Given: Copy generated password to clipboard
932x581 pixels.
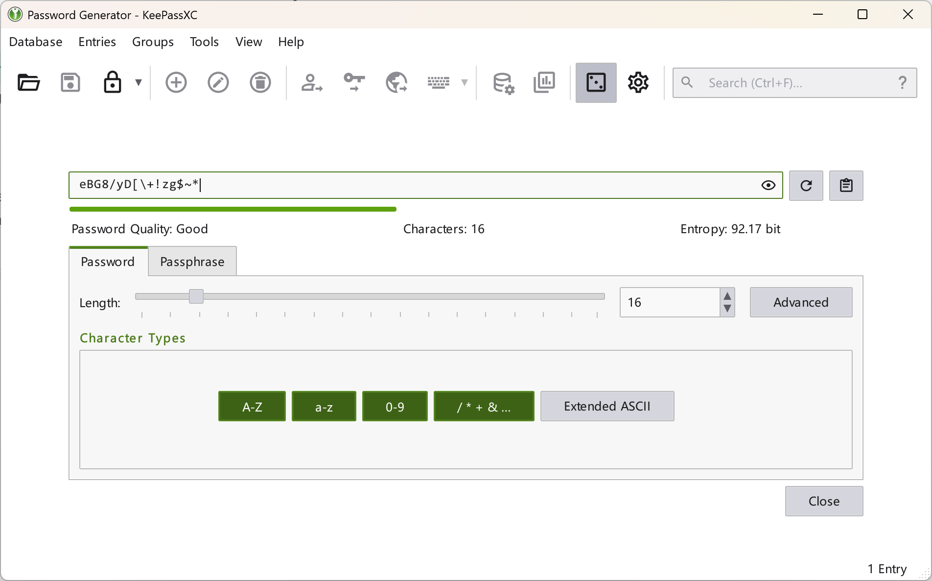Looking at the screenshot, I should pos(846,186).
